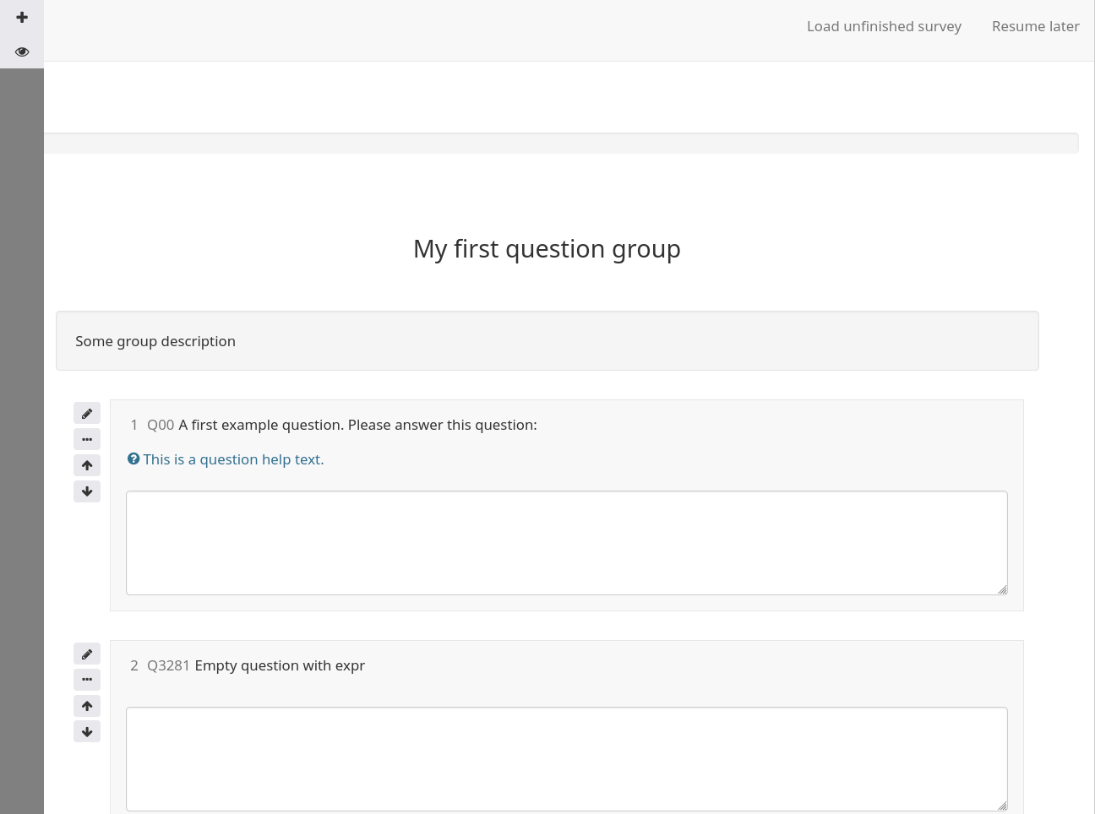
Task: Toggle the eye preview icon in sidebar
Action: (x=22, y=52)
